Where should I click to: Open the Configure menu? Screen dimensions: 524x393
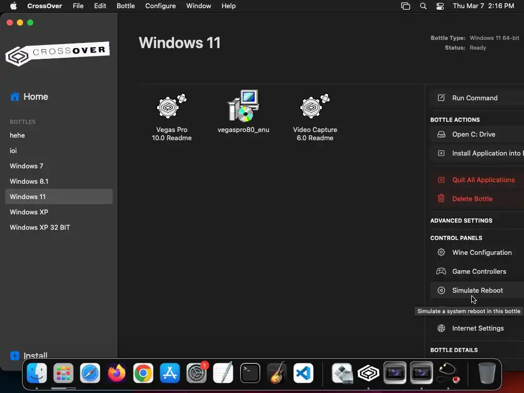(160, 6)
